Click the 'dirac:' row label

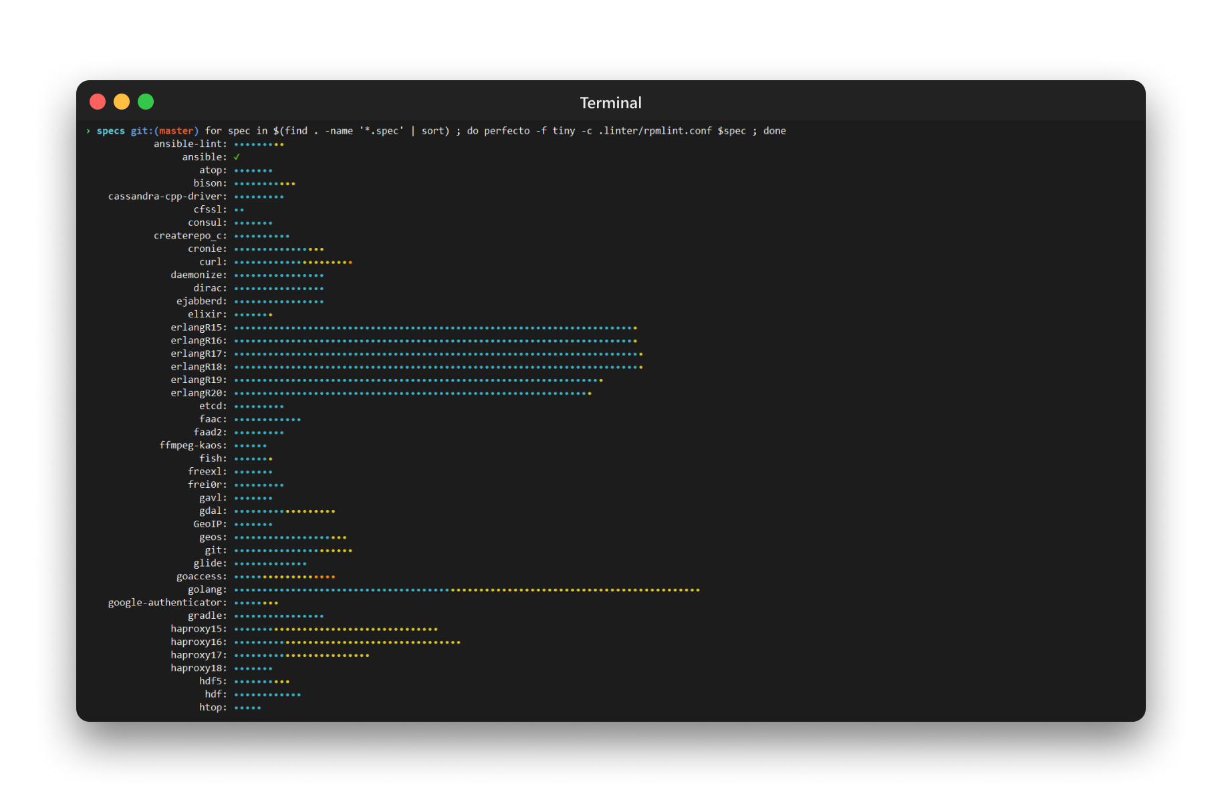point(211,288)
